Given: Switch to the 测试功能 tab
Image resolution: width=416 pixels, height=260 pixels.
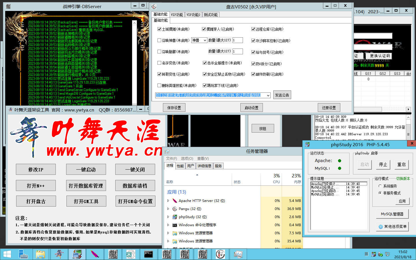Looking at the screenshot, I should 211,15.
